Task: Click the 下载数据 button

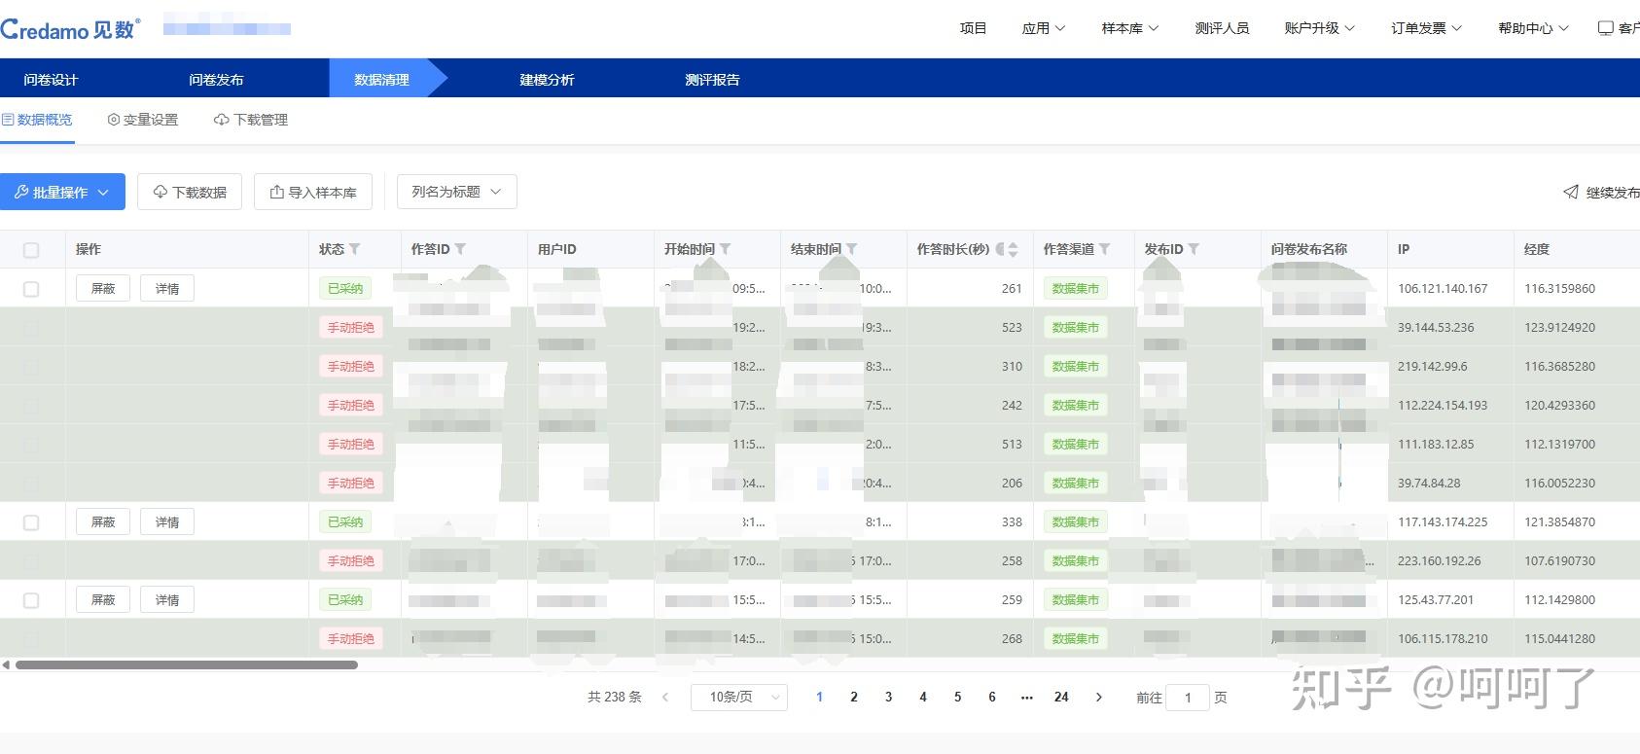Action: coord(190,192)
